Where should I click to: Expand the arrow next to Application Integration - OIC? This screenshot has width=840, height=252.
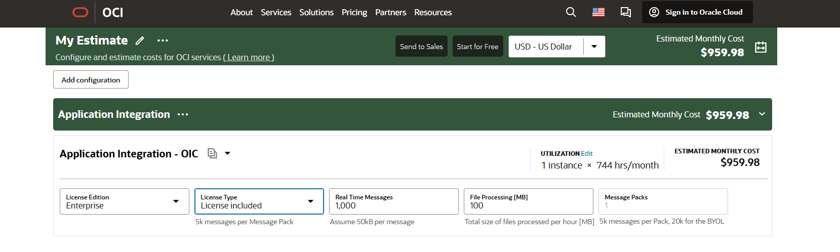228,153
